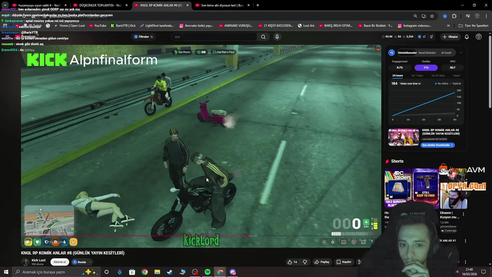Subscribe with the Abone ol button
This screenshot has width=492, height=277.
tap(60, 262)
